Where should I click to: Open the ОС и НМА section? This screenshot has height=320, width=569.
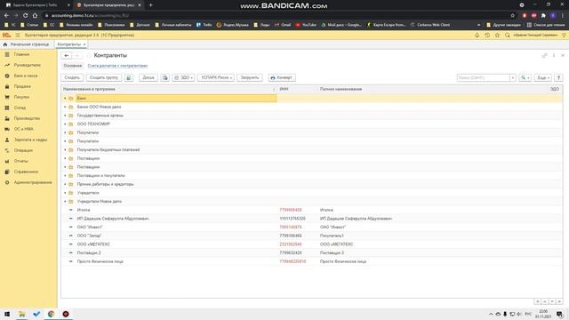[x=24, y=129]
